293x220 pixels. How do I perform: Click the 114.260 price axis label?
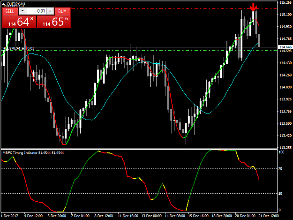click(285, 75)
